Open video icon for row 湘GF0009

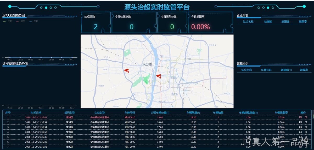[x=306, y=122]
